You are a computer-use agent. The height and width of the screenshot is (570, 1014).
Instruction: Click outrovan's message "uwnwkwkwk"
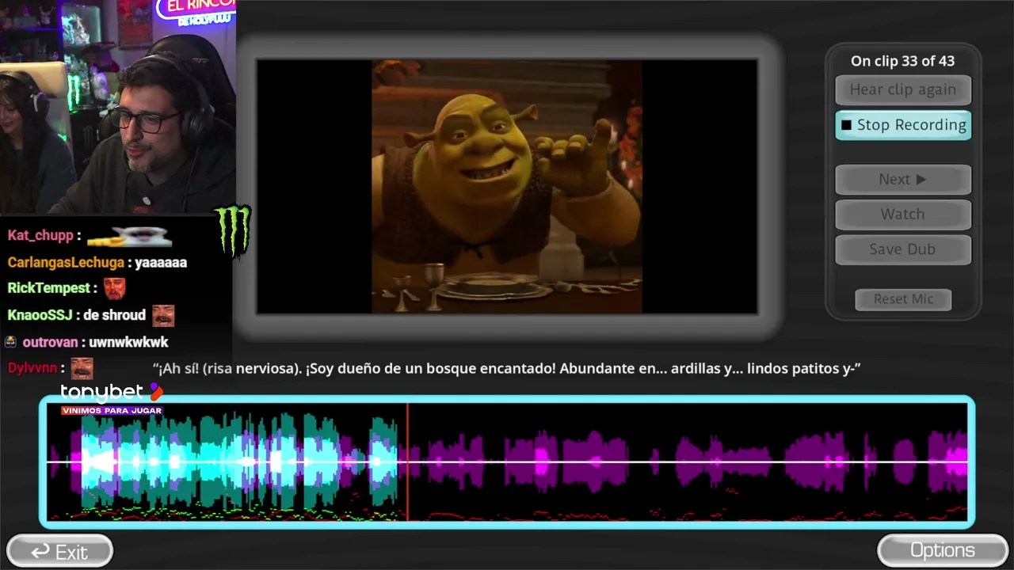point(128,342)
